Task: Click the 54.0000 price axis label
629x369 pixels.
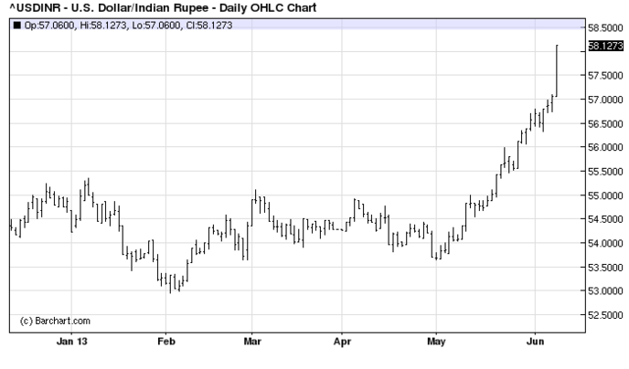Action: (606, 243)
